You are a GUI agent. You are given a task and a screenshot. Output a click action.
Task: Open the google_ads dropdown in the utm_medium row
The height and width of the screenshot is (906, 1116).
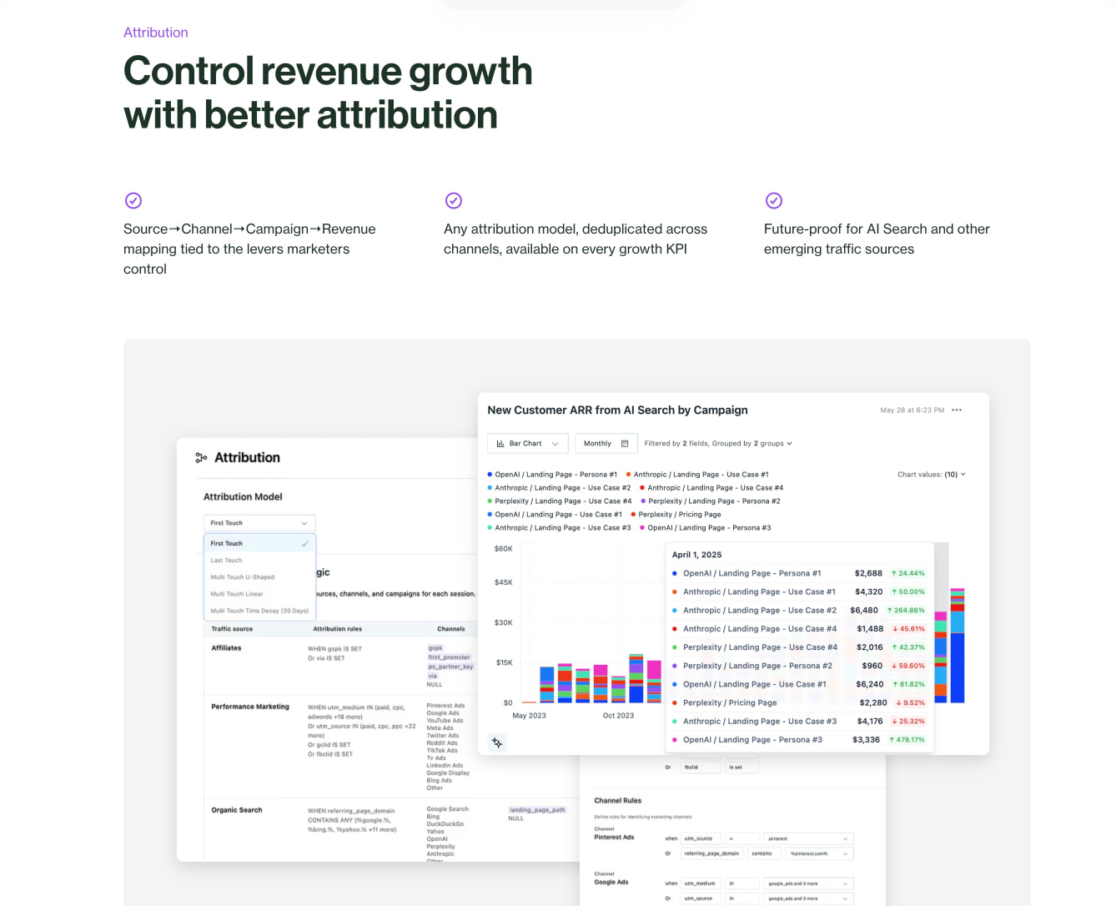809,883
